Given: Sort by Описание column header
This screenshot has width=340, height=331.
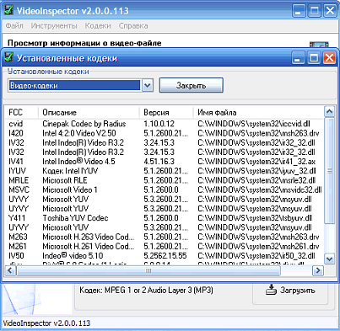Looking at the screenshot, I should point(89,113).
